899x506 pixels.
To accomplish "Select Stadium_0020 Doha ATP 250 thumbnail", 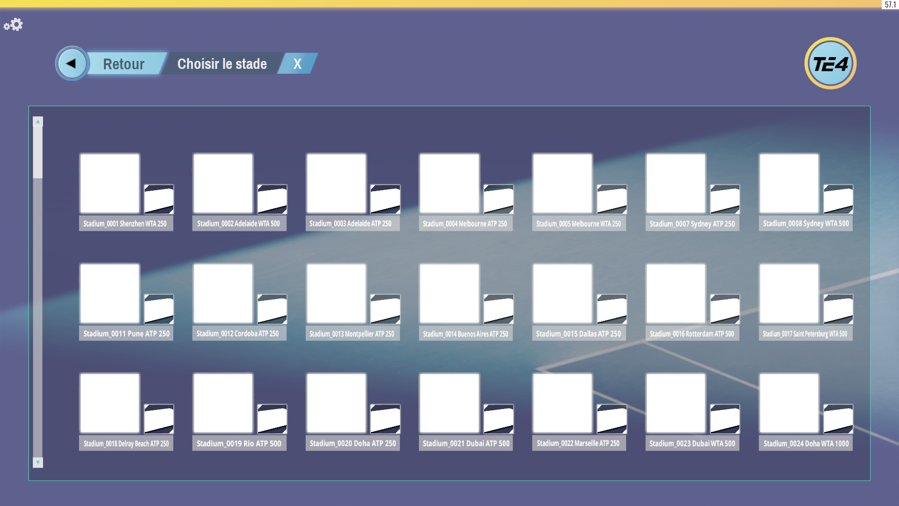I will click(336, 403).
